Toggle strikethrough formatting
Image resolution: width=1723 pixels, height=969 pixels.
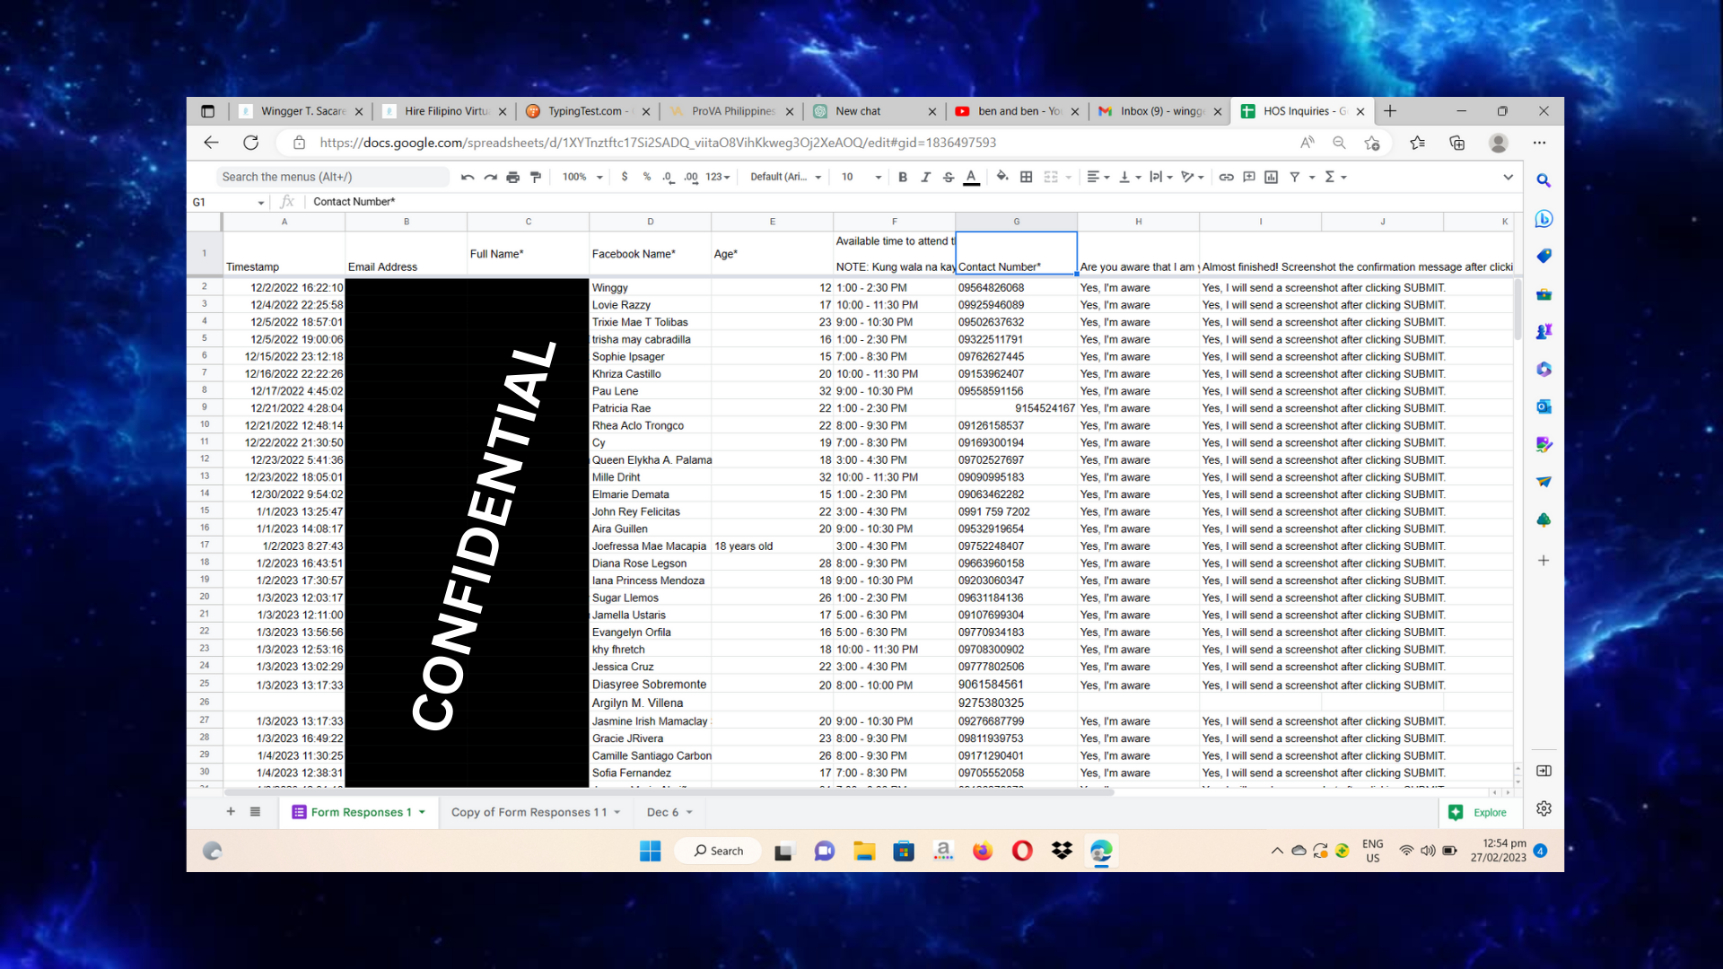(x=949, y=177)
